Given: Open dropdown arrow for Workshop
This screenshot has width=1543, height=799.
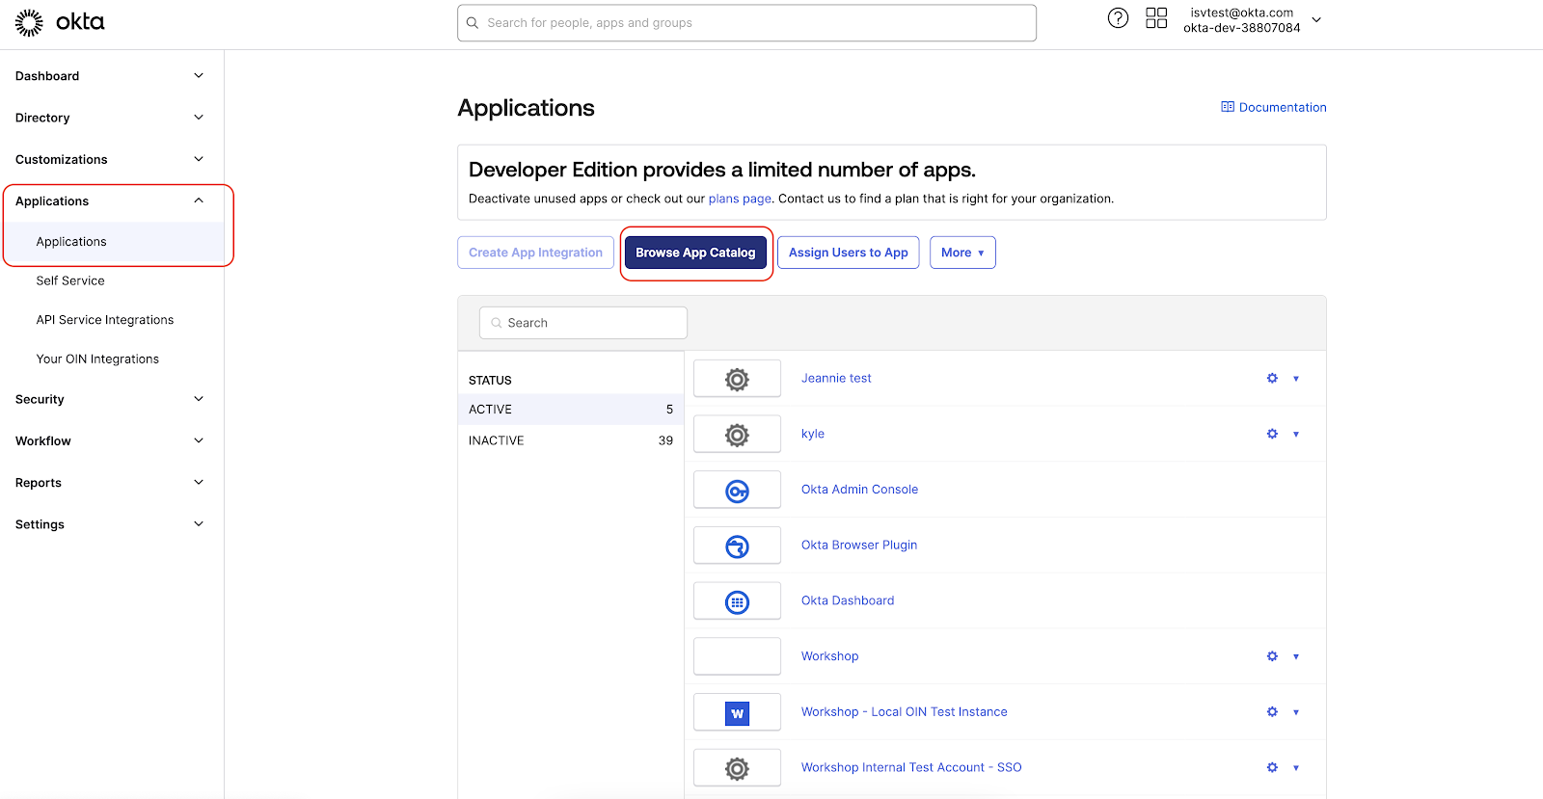Looking at the screenshot, I should click(1296, 656).
